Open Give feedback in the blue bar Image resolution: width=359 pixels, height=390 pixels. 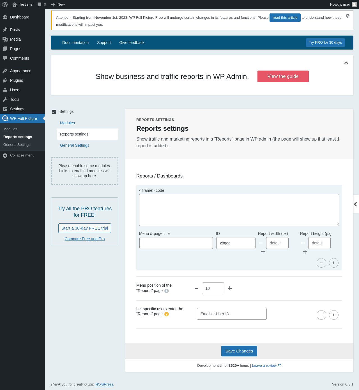click(x=132, y=43)
